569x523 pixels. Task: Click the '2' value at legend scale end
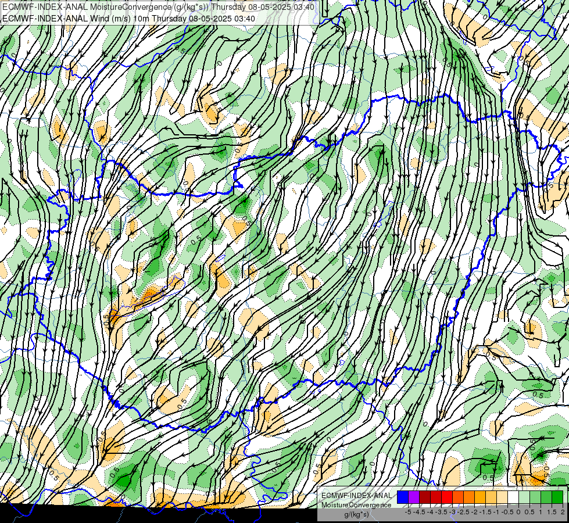[563, 512]
